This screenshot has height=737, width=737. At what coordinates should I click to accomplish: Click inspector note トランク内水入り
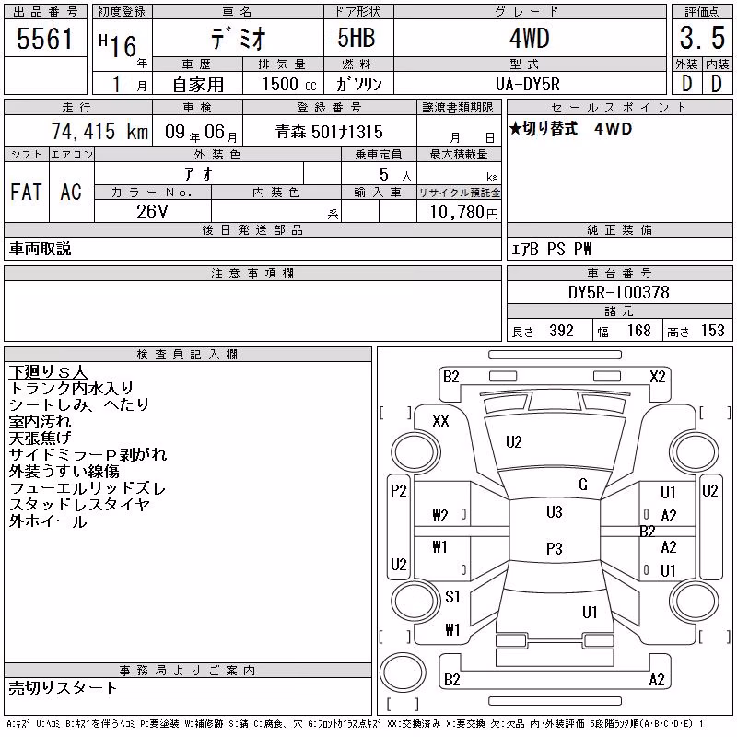71,388
